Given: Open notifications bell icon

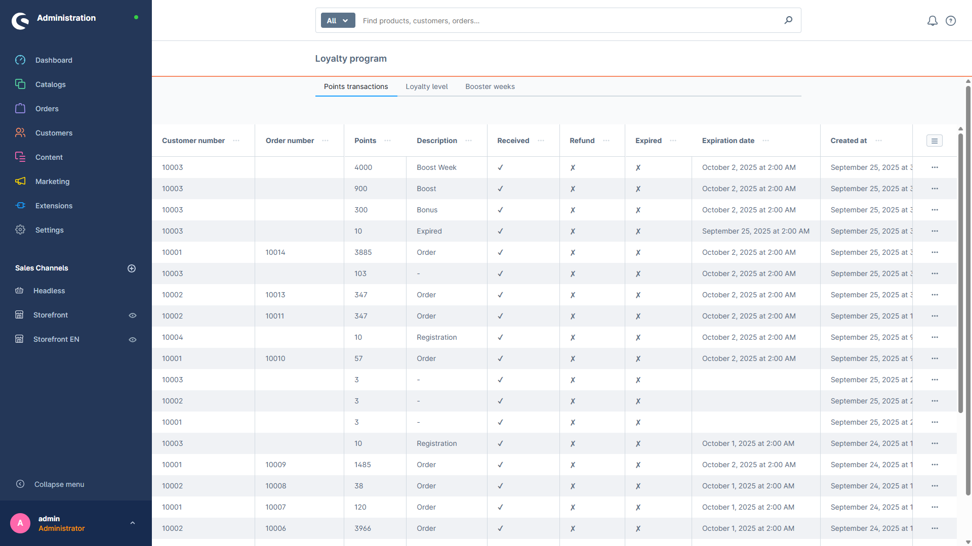Looking at the screenshot, I should click(932, 21).
